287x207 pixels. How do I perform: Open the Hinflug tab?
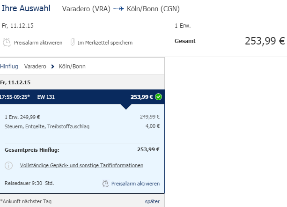click(9, 66)
